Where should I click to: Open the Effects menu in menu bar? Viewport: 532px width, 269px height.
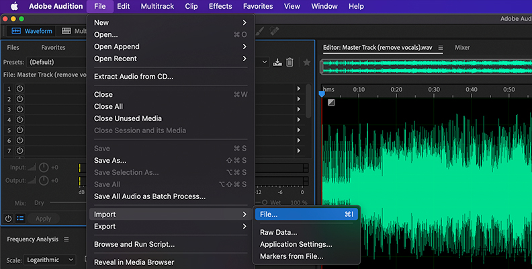220,6
